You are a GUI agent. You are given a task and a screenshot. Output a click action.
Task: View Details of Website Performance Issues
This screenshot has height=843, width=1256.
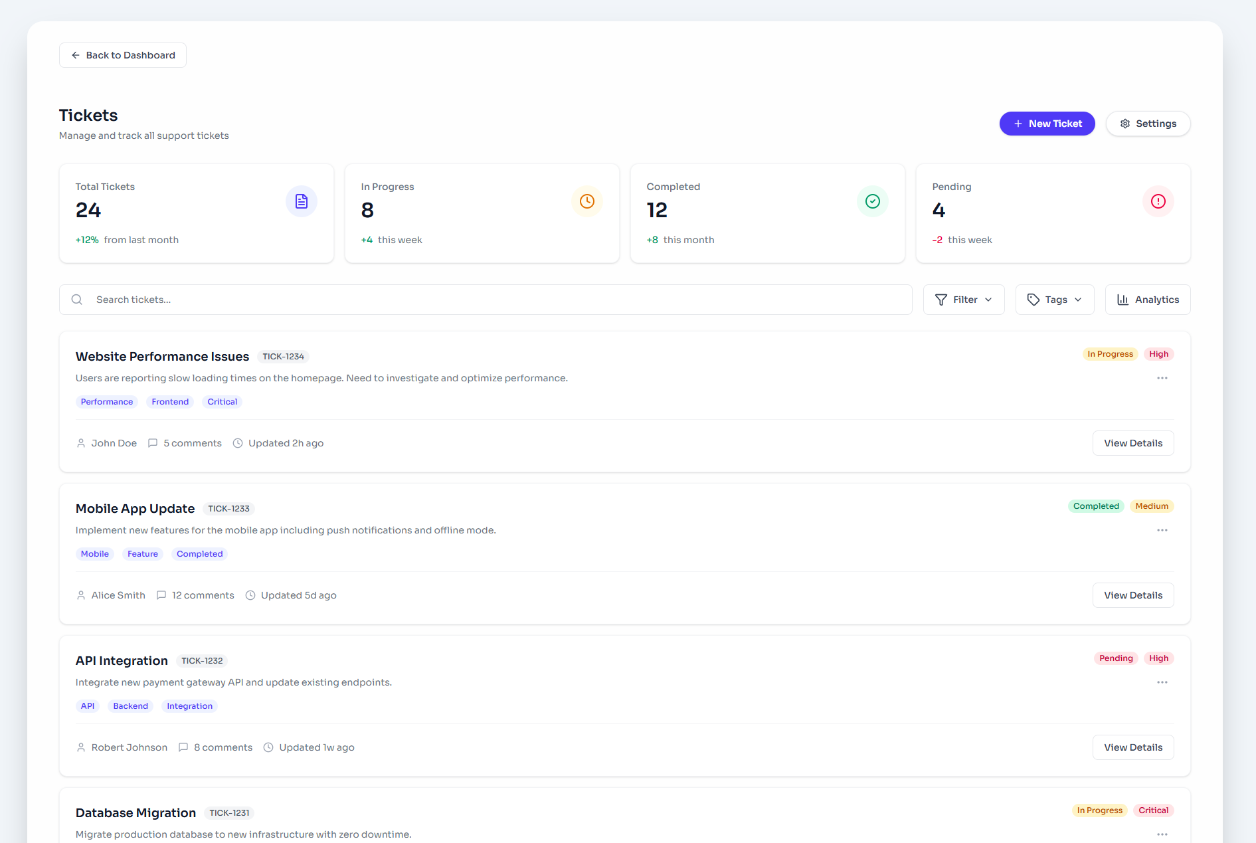click(x=1132, y=443)
